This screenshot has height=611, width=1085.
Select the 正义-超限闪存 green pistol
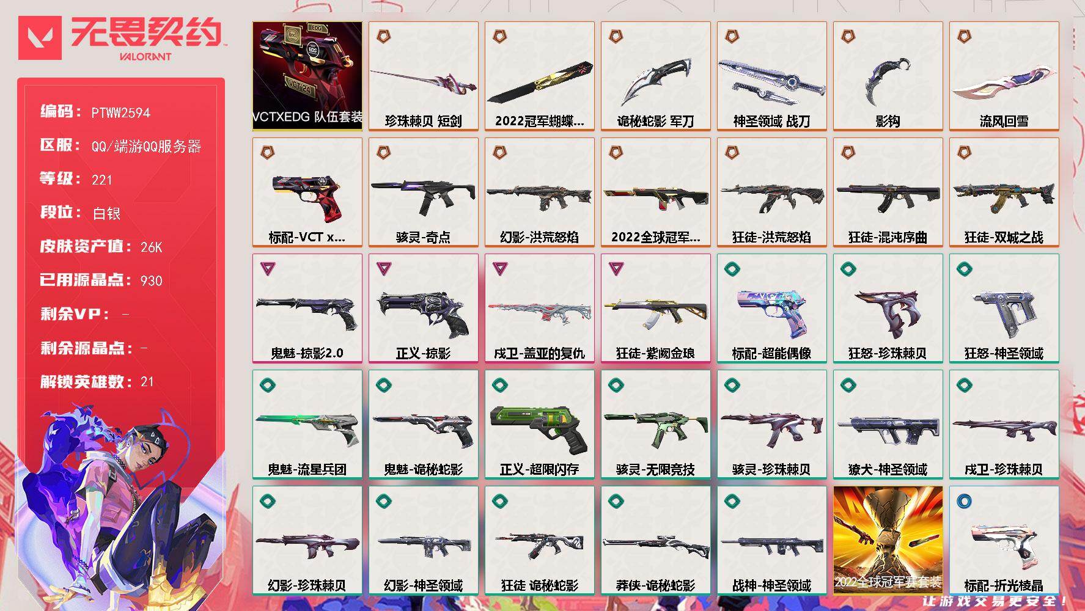(540, 425)
